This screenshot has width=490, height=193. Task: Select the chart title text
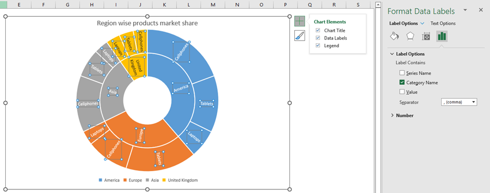(147, 23)
